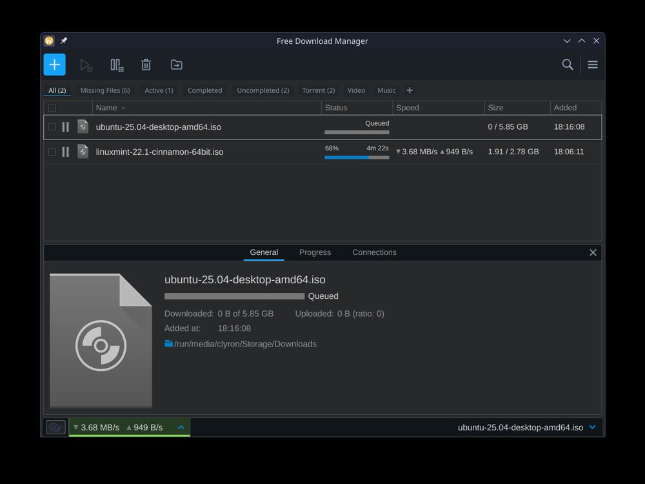
Task: Switch to the General details tab
Action: coord(264,252)
